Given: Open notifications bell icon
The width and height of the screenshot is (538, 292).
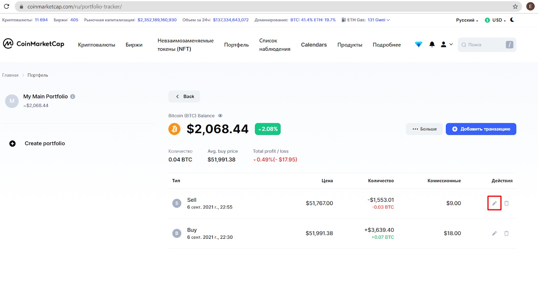Looking at the screenshot, I should (432, 44).
